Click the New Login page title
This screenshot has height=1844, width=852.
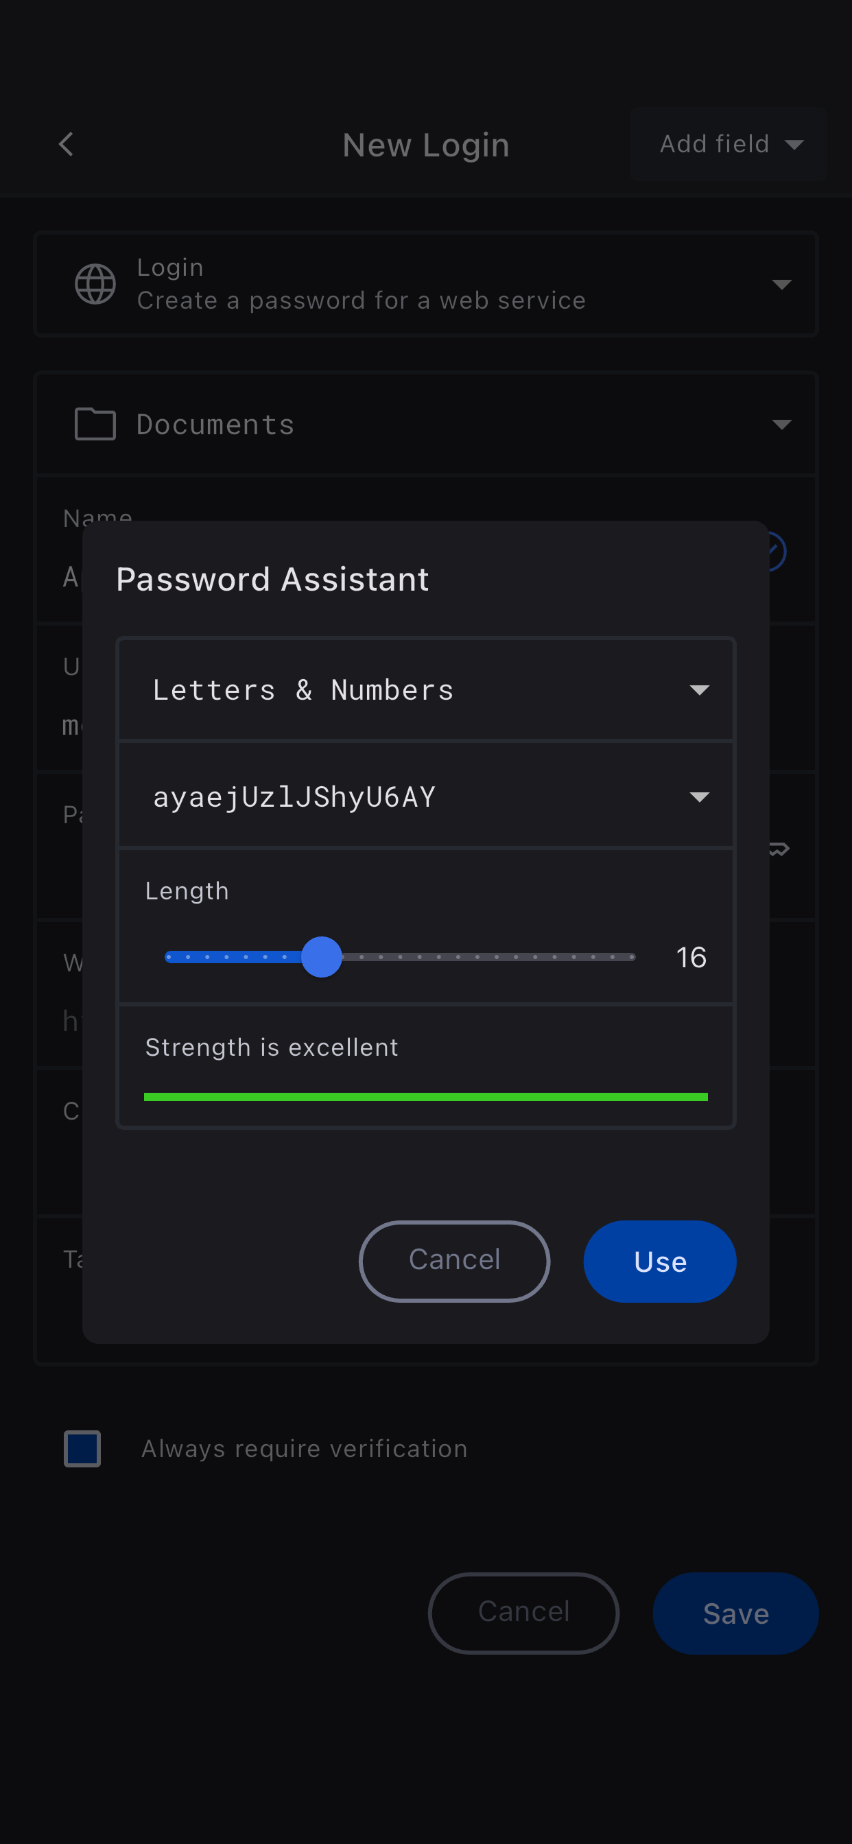pyautogui.click(x=426, y=145)
